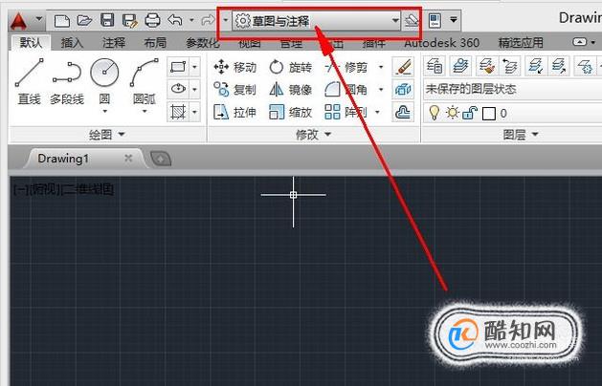Screen dimensions: 602x386
Task: Expand the 绘图 panel arrow
Action: click(122, 134)
